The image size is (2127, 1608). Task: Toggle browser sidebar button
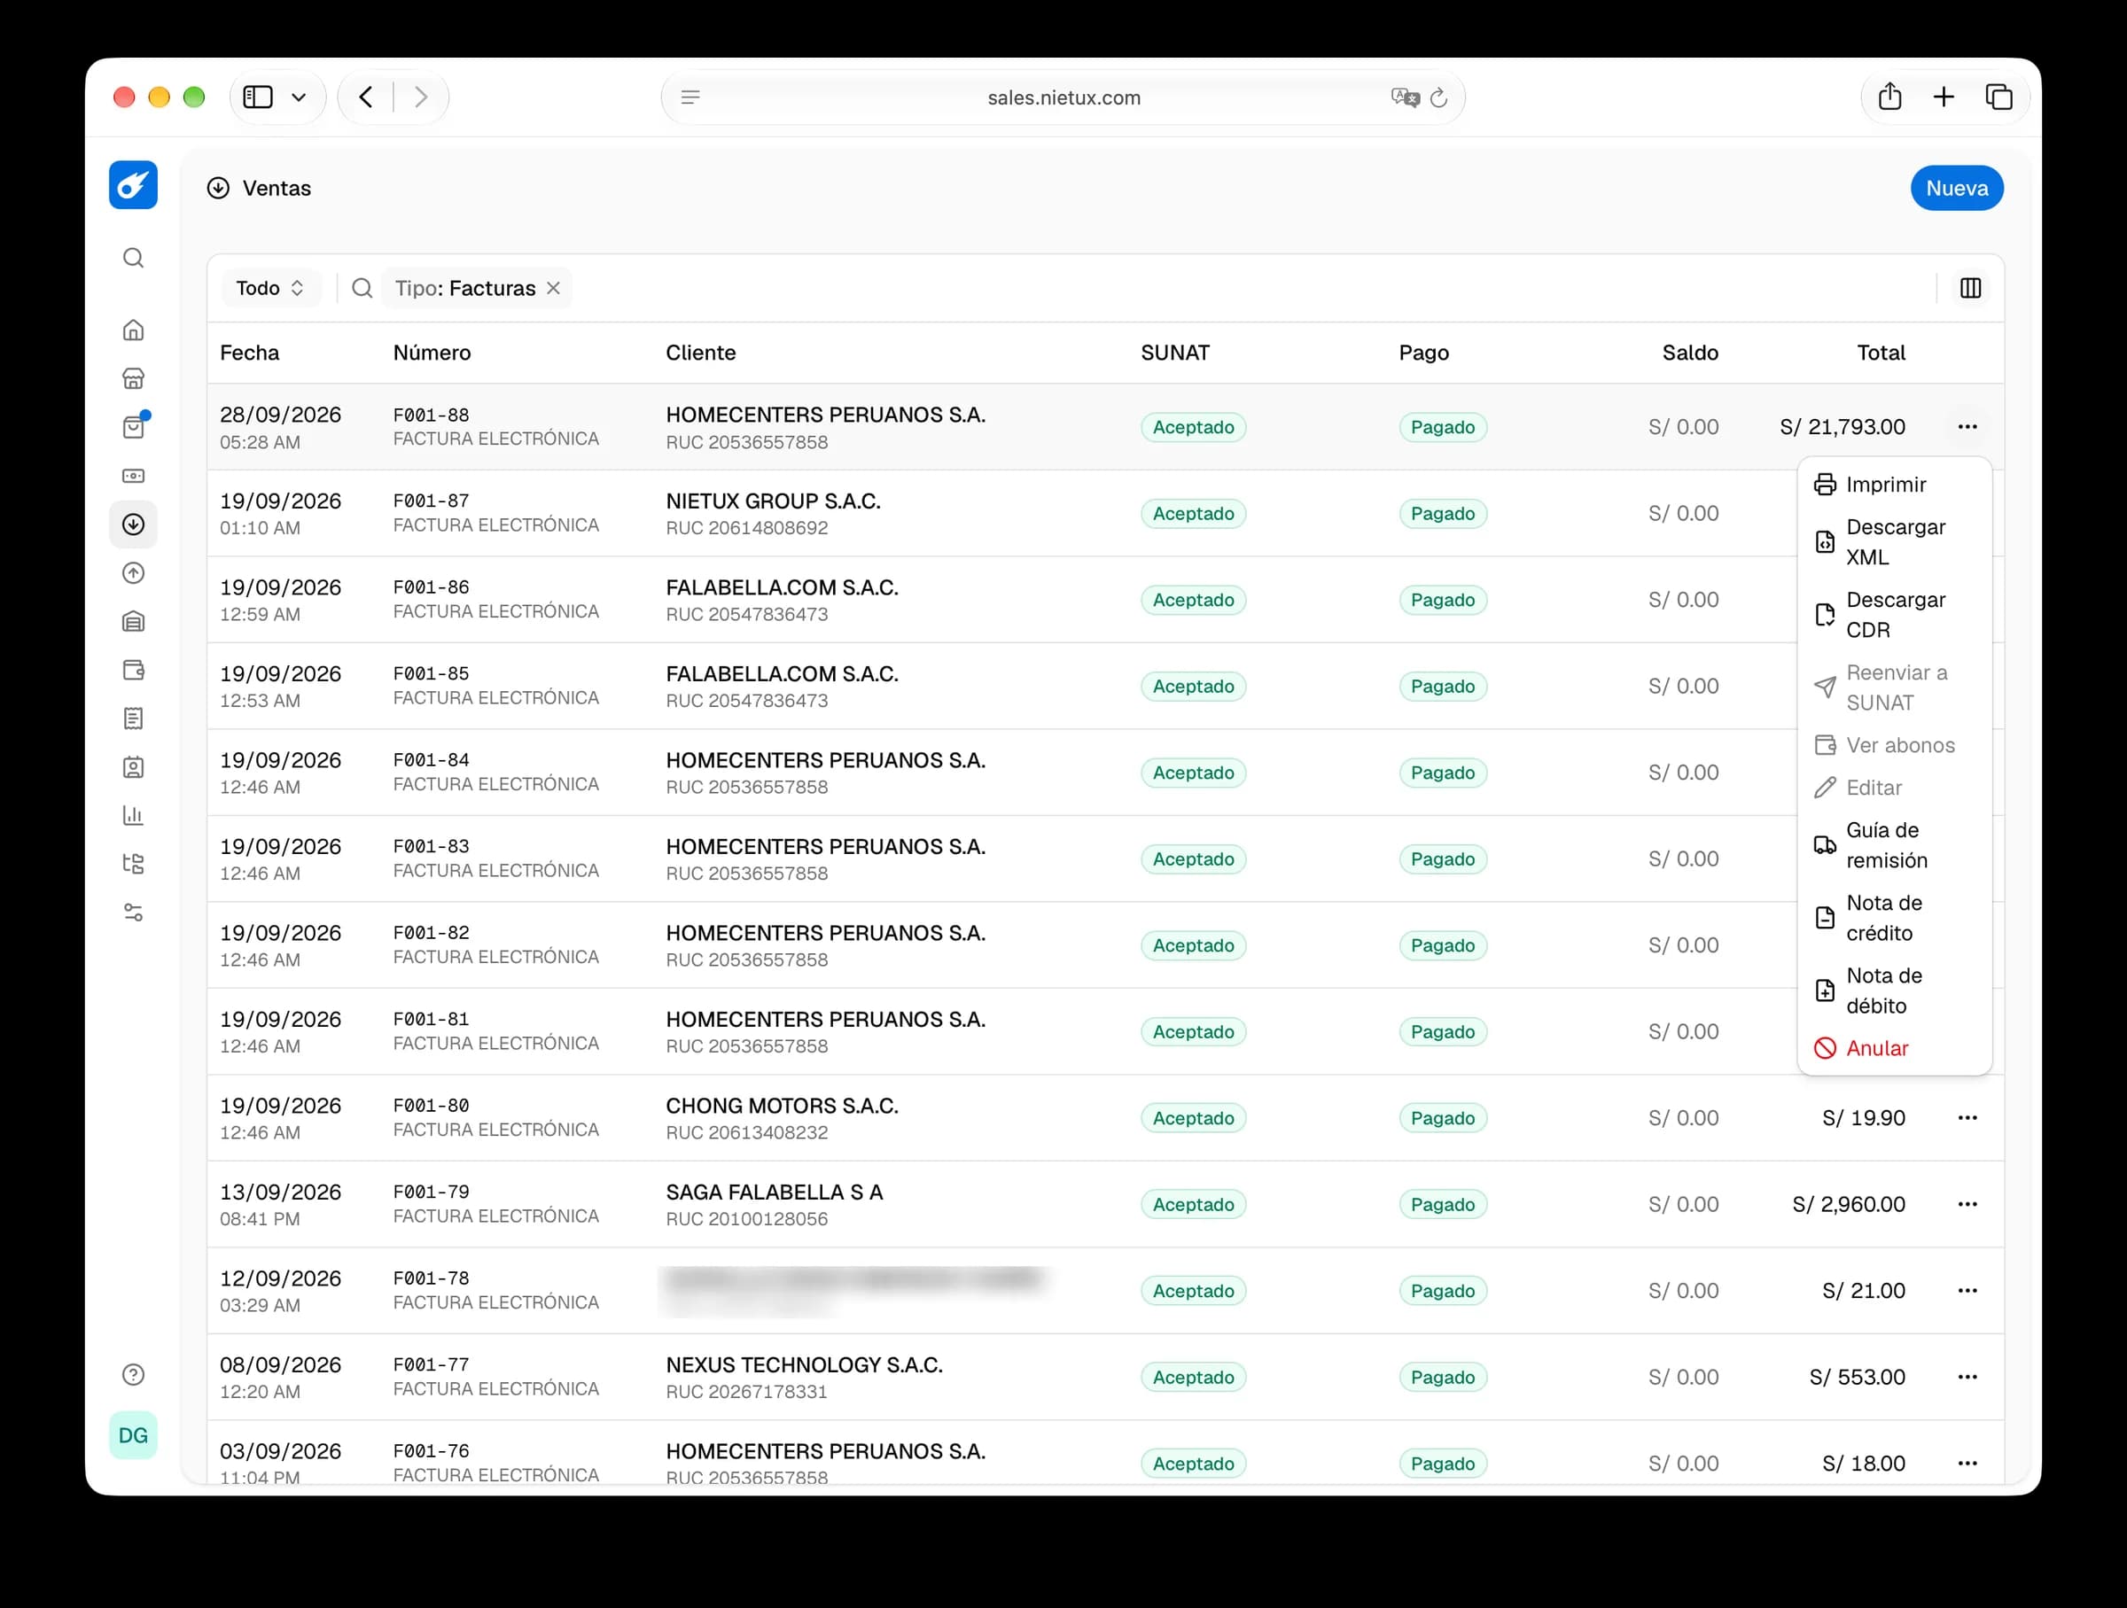click(x=258, y=97)
